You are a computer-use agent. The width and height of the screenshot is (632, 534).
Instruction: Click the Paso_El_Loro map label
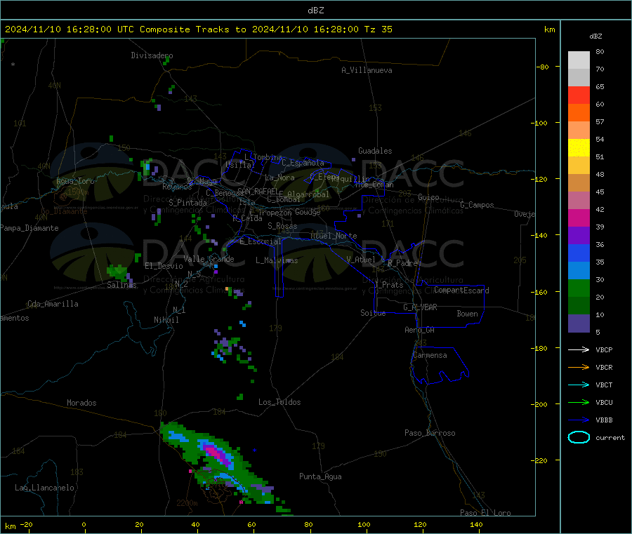pyautogui.click(x=485, y=513)
